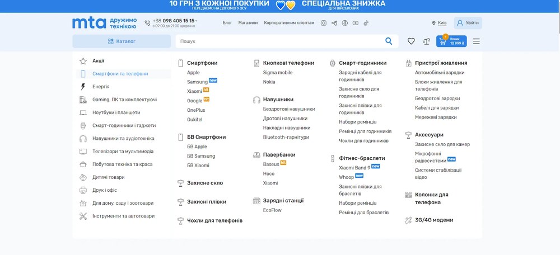Image resolution: width=560 pixels, height=255 pixels.
Task: Open Телевізори та мультимедіа category
Action: (123, 151)
